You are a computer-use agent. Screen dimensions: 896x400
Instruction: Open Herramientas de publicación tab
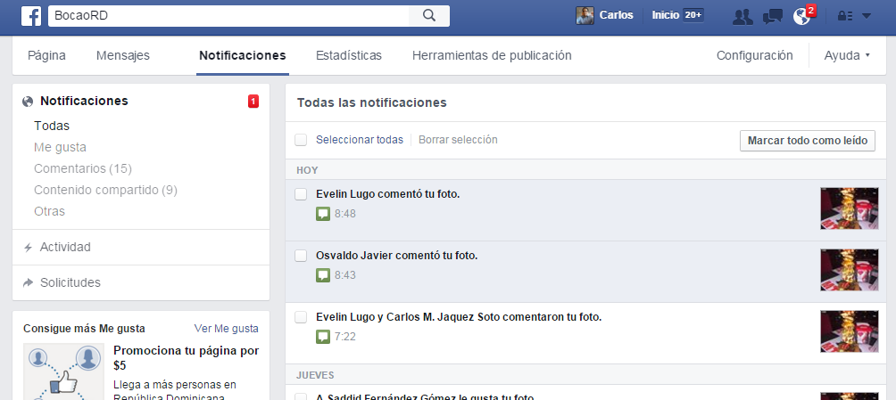click(x=492, y=55)
